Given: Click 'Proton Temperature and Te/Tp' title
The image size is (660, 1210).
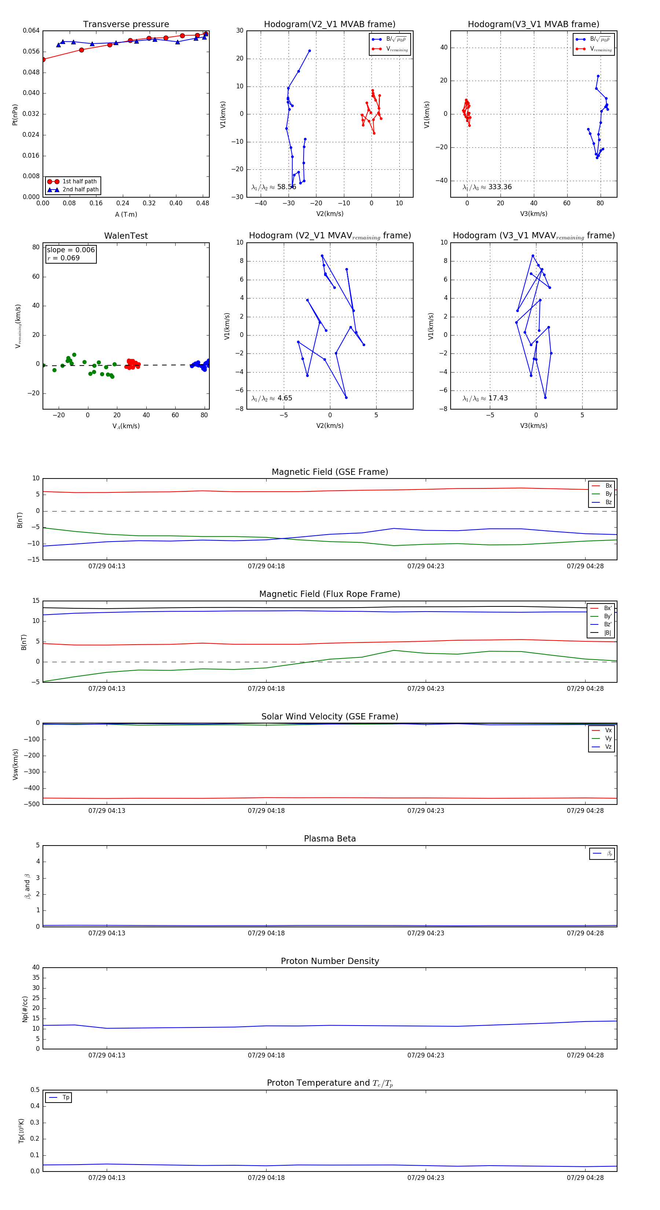Looking at the screenshot, I should click(330, 1083).
